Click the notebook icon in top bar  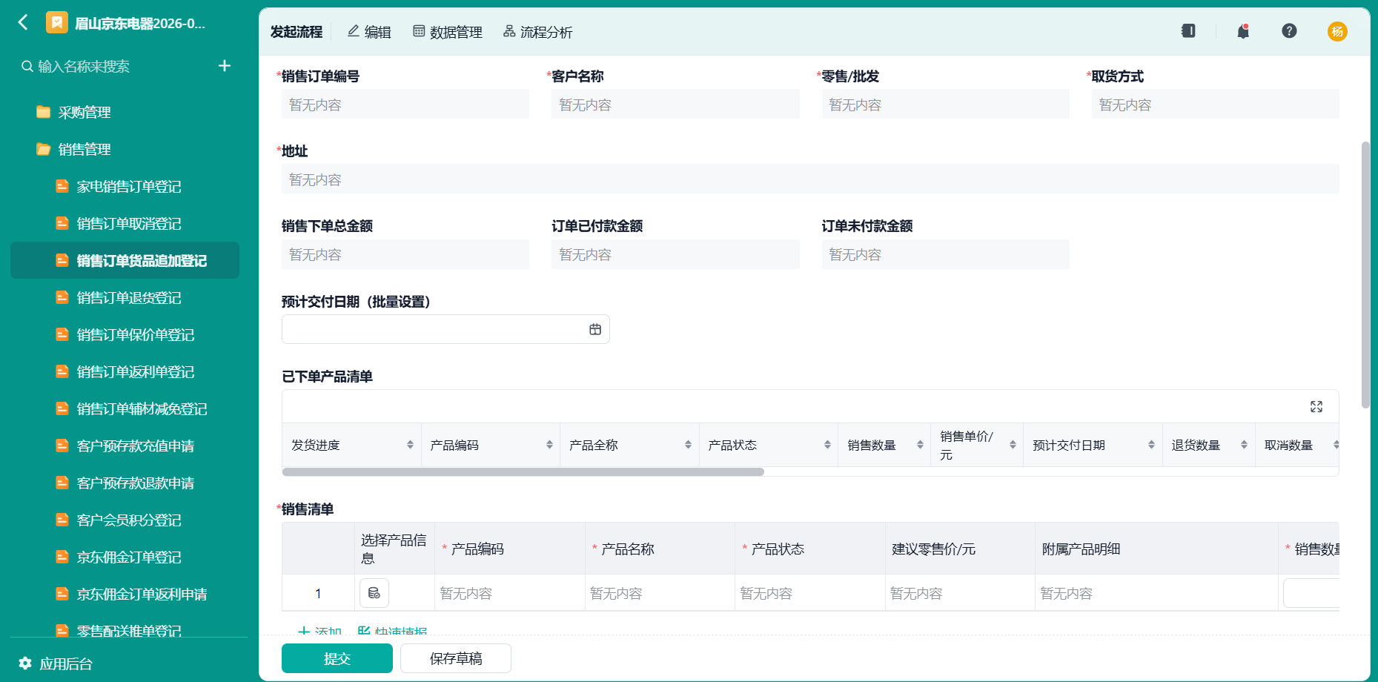1188,30
